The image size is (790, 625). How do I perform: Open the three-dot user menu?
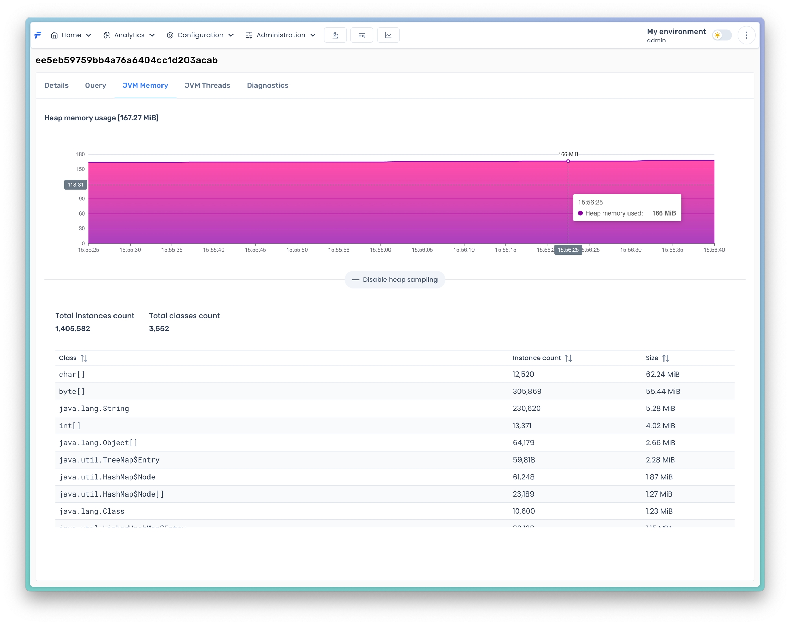point(746,35)
